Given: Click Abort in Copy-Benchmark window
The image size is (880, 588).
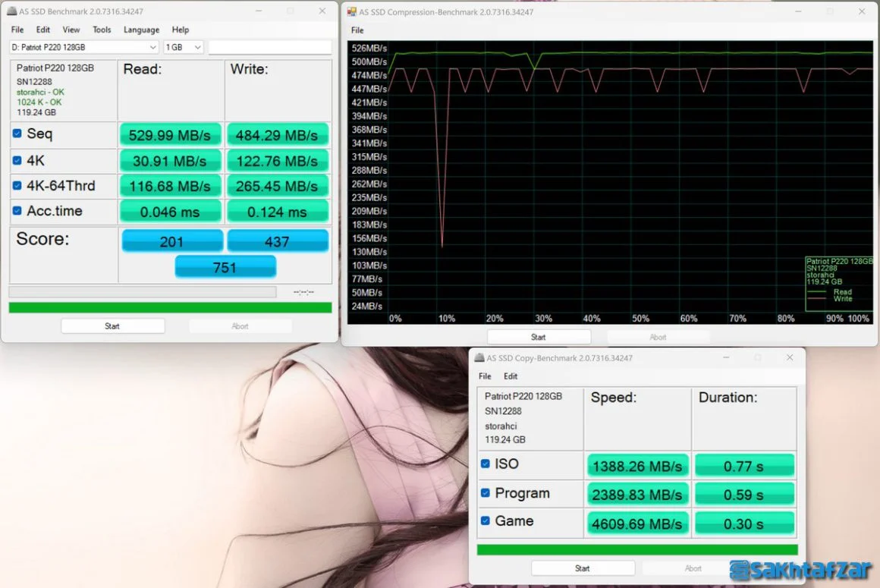Looking at the screenshot, I should pyautogui.click(x=693, y=568).
